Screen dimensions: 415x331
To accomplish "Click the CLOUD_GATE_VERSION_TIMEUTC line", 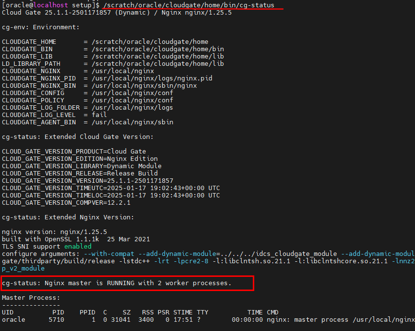I will point(111,188).
